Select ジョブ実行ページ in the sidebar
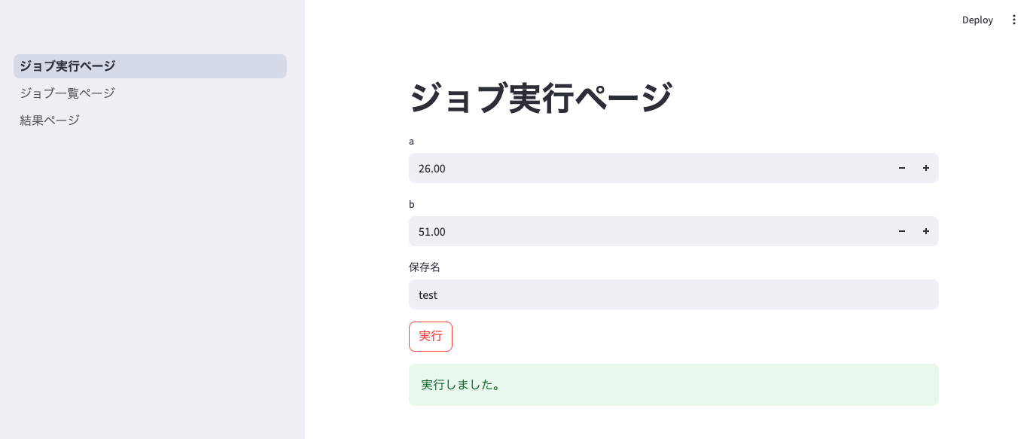This screenshot has height=439, width=1033. (68, 66)
